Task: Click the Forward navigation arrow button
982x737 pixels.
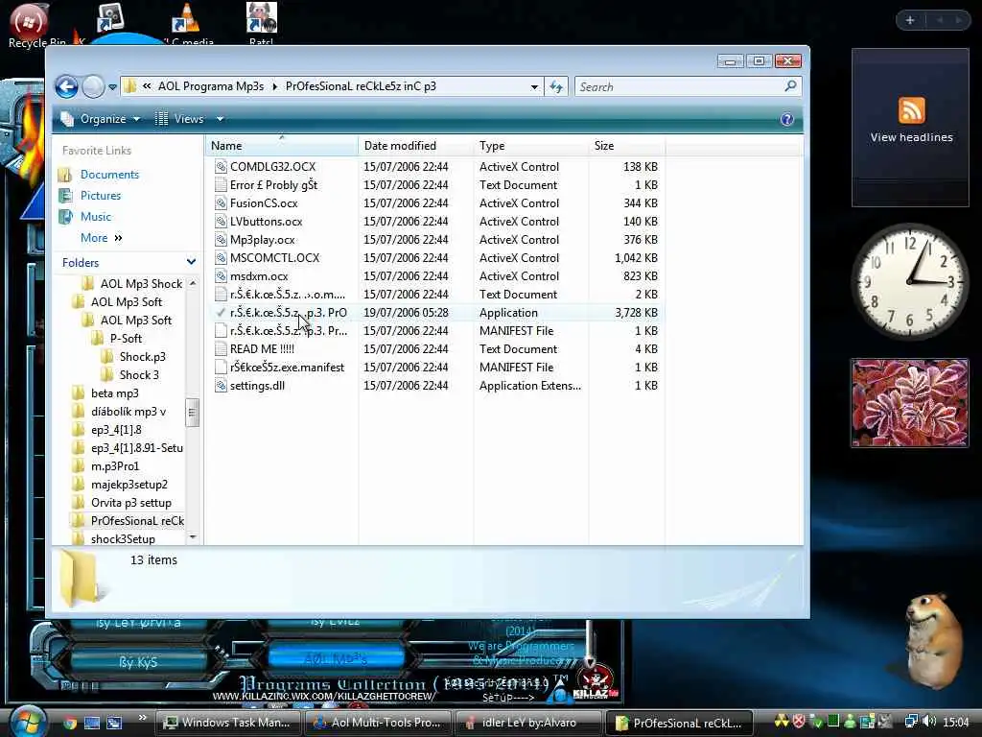Action: [93, 86]
